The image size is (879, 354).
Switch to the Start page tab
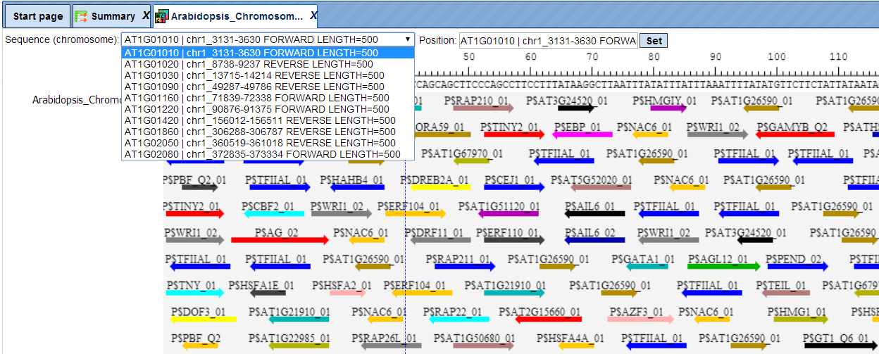coord(38,16)
